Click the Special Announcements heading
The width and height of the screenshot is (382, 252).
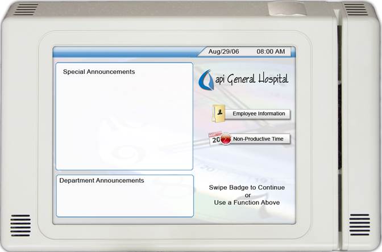point(99,72)
